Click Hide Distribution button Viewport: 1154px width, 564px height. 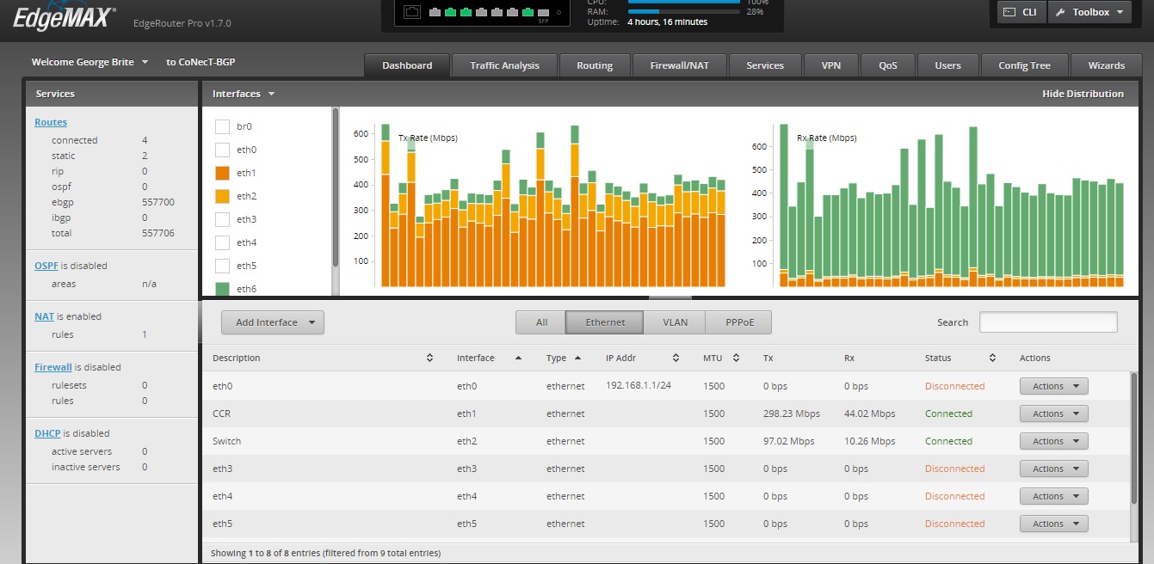pos(1083,94)
